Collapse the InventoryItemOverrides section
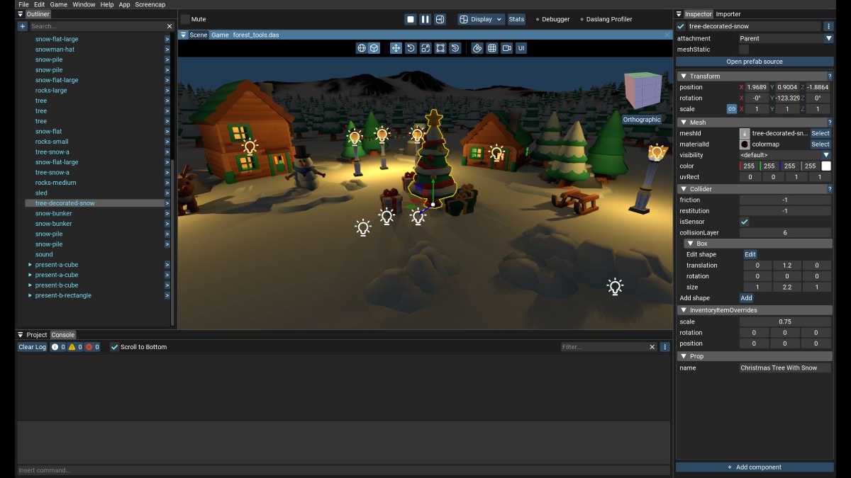The height and width of the screenshot is (478, 851). click(x=684, y=310)
